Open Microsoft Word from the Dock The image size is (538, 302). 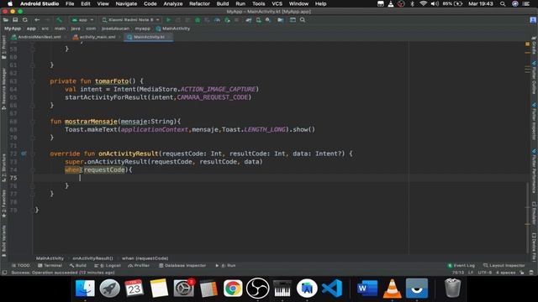[367, 288]
